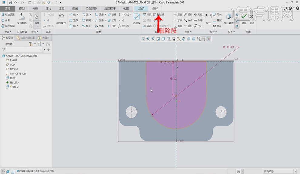300x175 pixels.
Task: Apply the 相切 tangent constraint
Action: coord(188,14)
